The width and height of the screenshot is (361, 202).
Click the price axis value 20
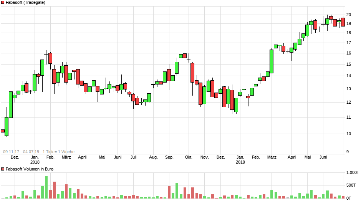[349, 15]
